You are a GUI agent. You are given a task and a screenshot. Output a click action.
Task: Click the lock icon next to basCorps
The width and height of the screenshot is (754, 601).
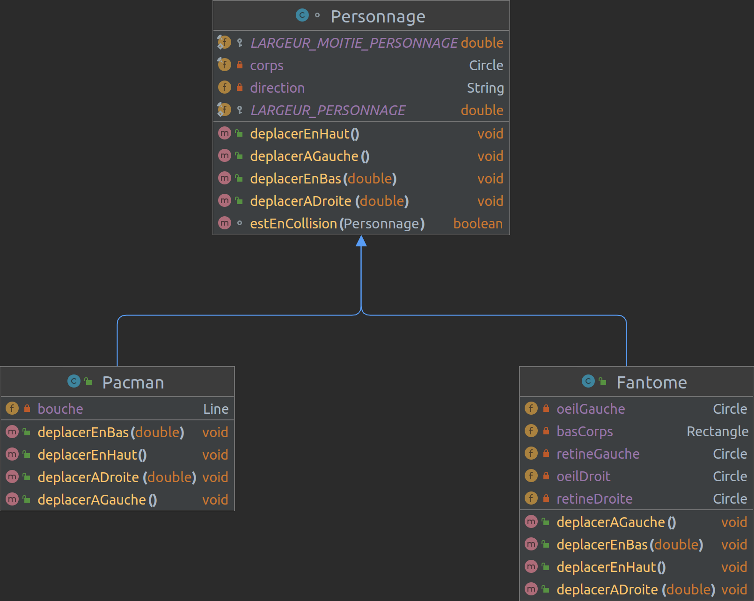click(546, 431)
